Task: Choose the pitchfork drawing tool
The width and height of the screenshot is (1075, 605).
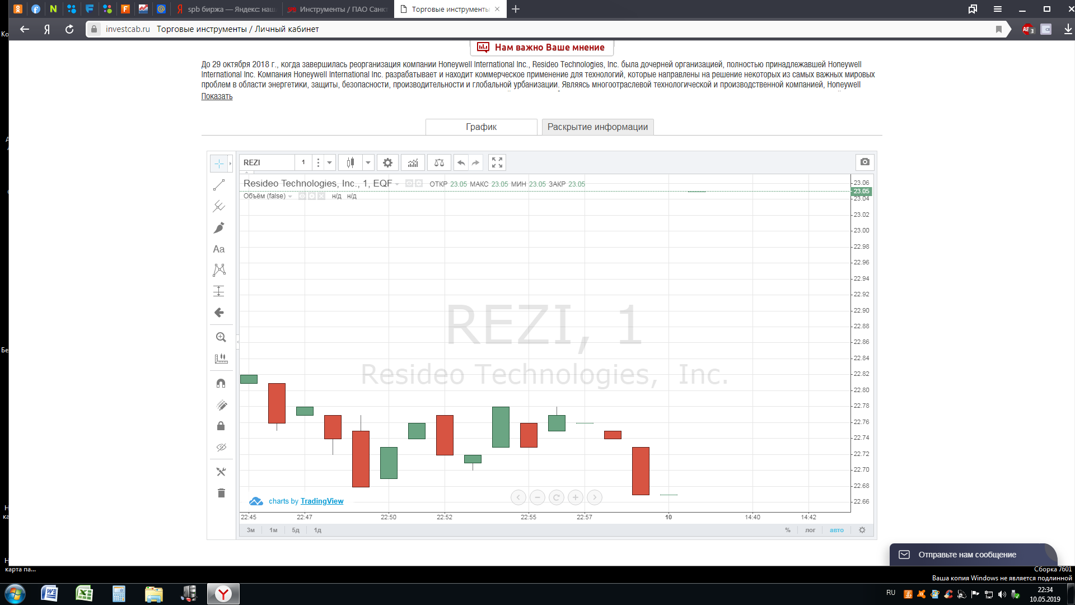Action: click(219, 206)
